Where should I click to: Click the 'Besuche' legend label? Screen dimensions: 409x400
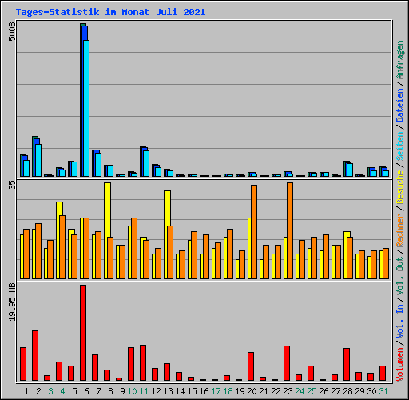pos(400,187)
